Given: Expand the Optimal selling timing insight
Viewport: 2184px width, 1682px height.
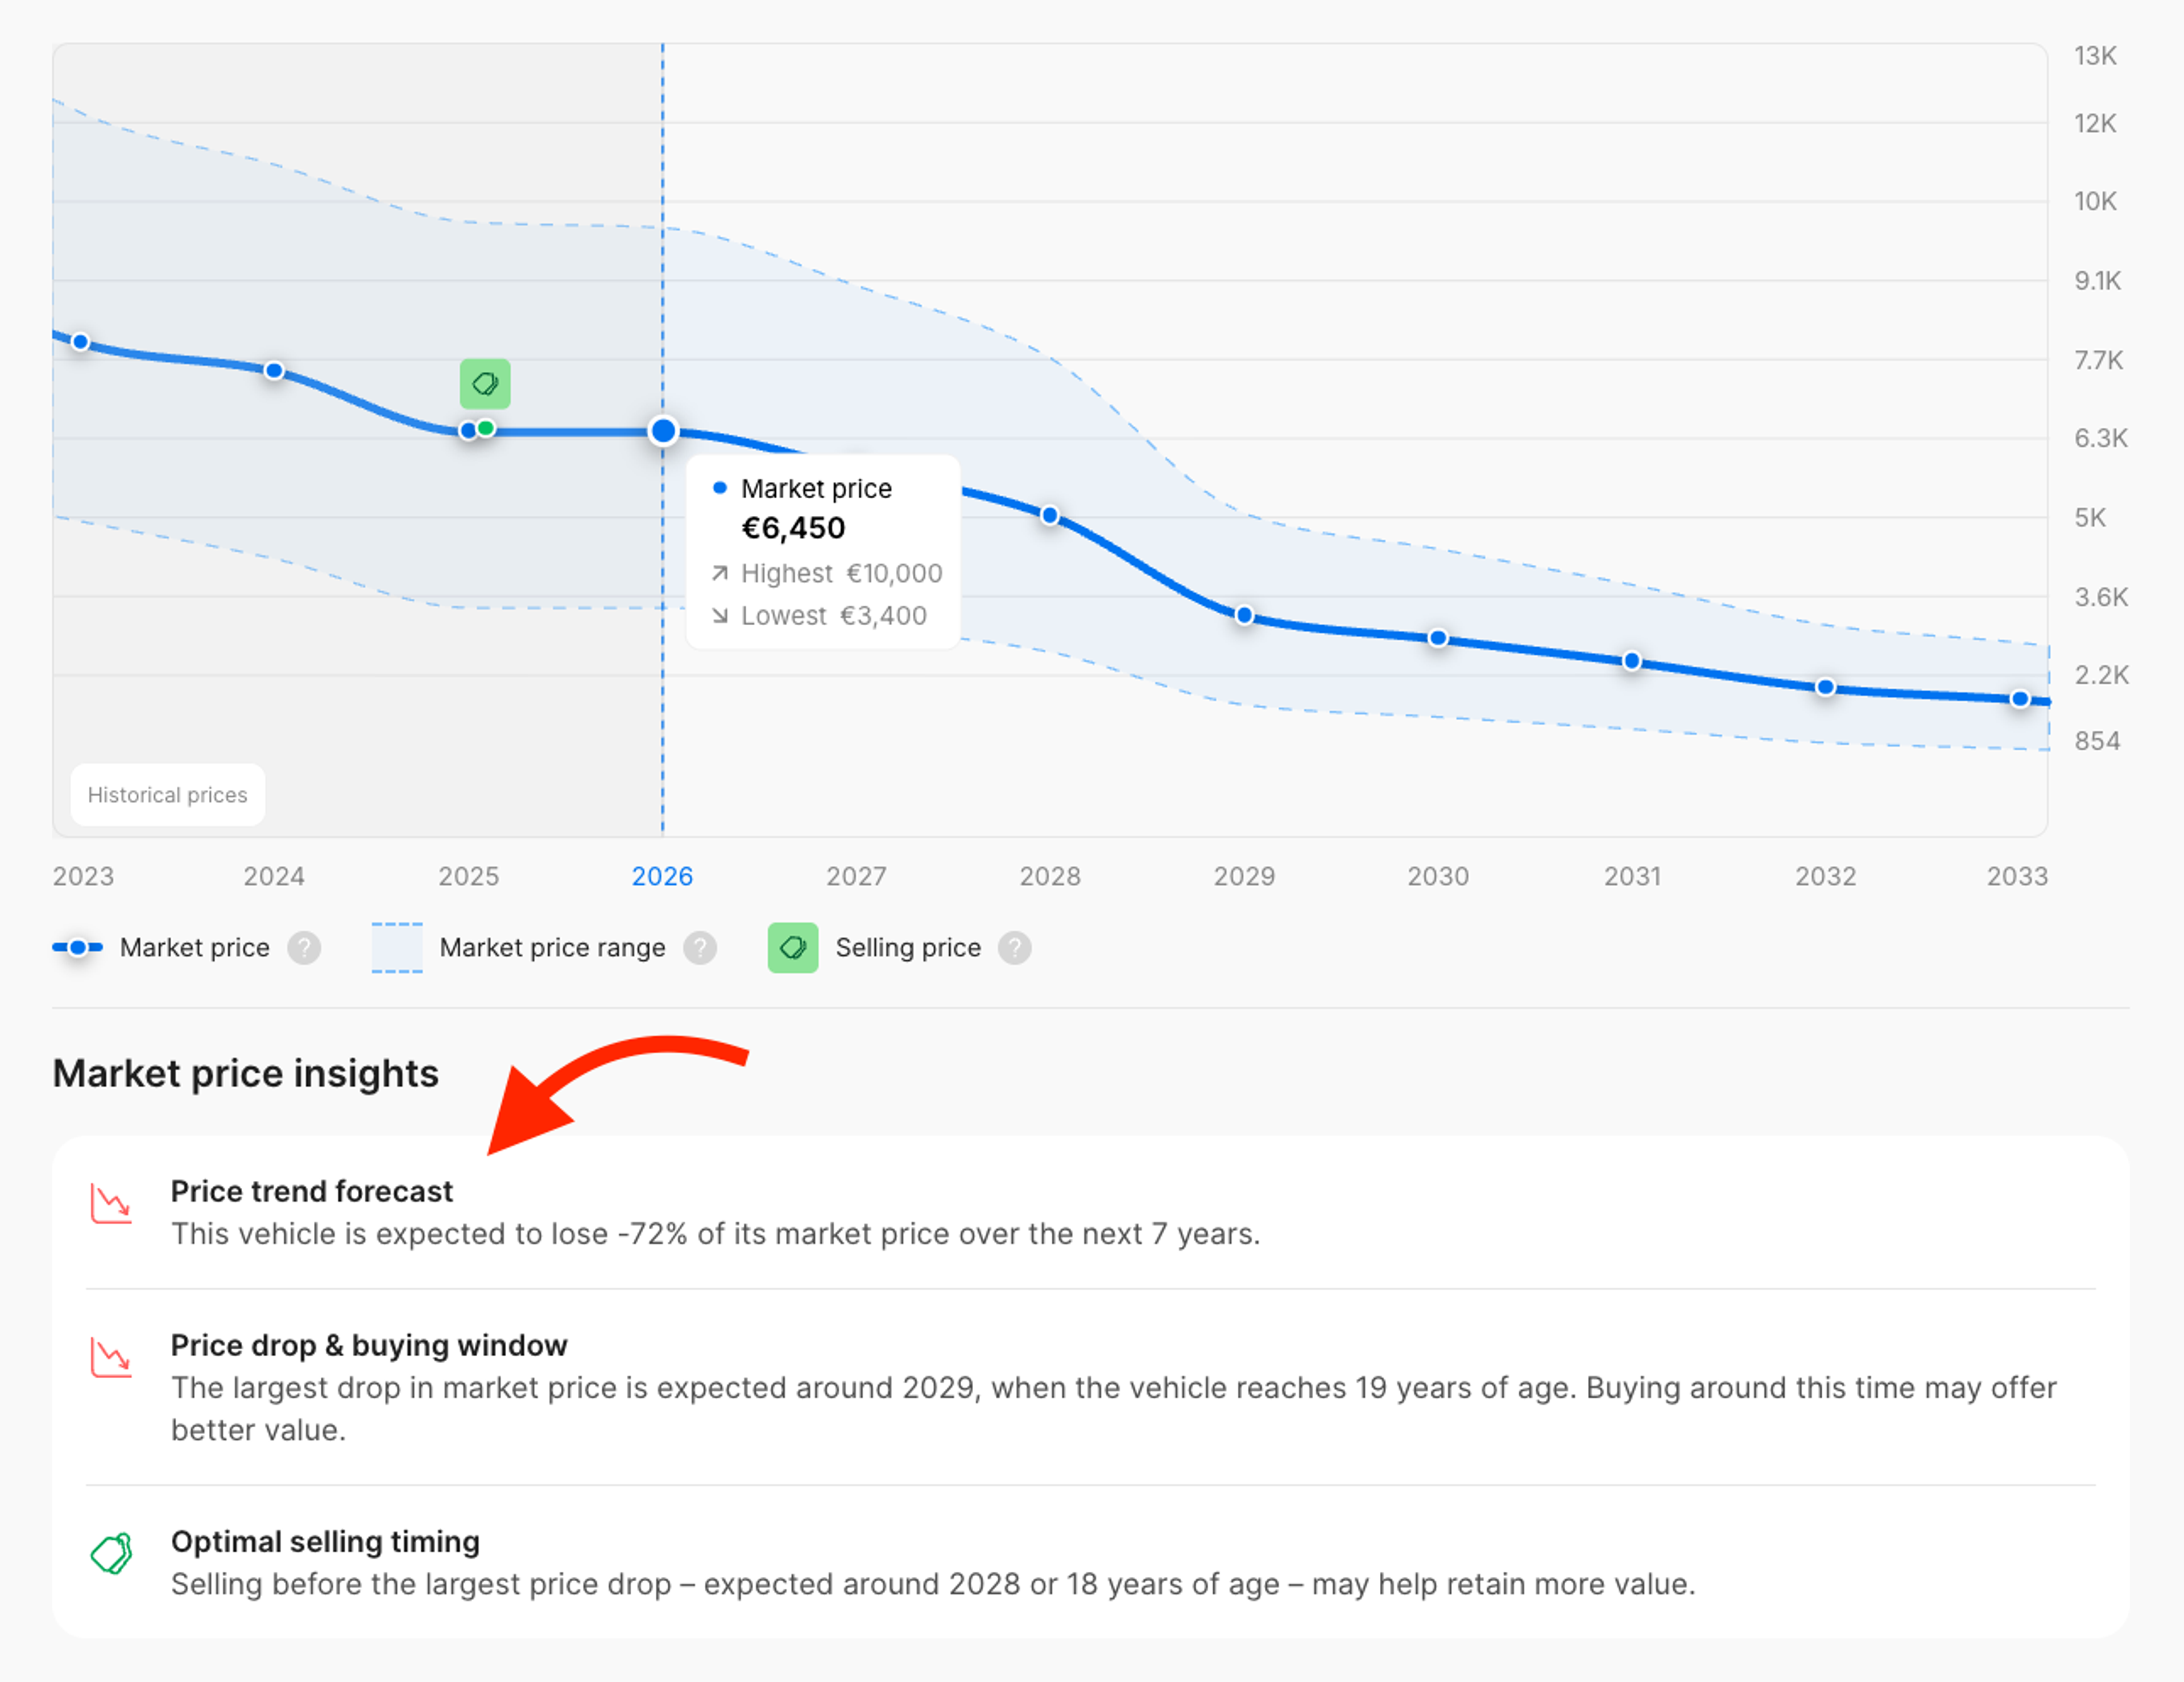Looking at the screenshot, I should [x=325, y=1542].
